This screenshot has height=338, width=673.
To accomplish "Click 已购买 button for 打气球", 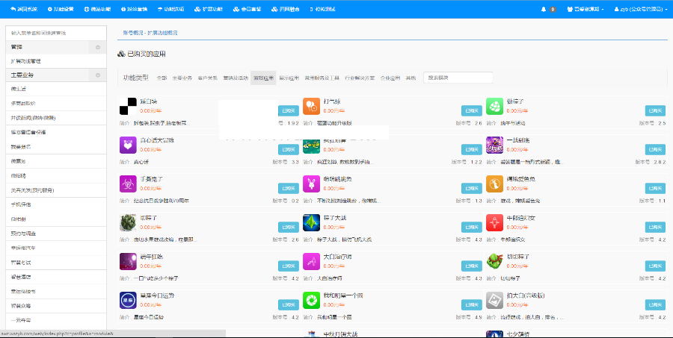I will pos(472,110).
